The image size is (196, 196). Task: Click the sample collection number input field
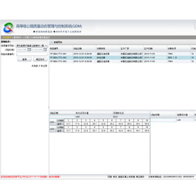click(32, 54)
